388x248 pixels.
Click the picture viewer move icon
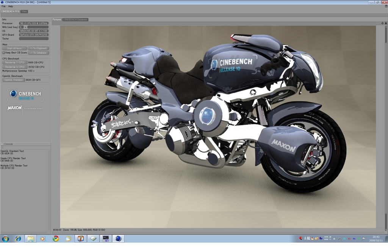(x=382, y=23)
